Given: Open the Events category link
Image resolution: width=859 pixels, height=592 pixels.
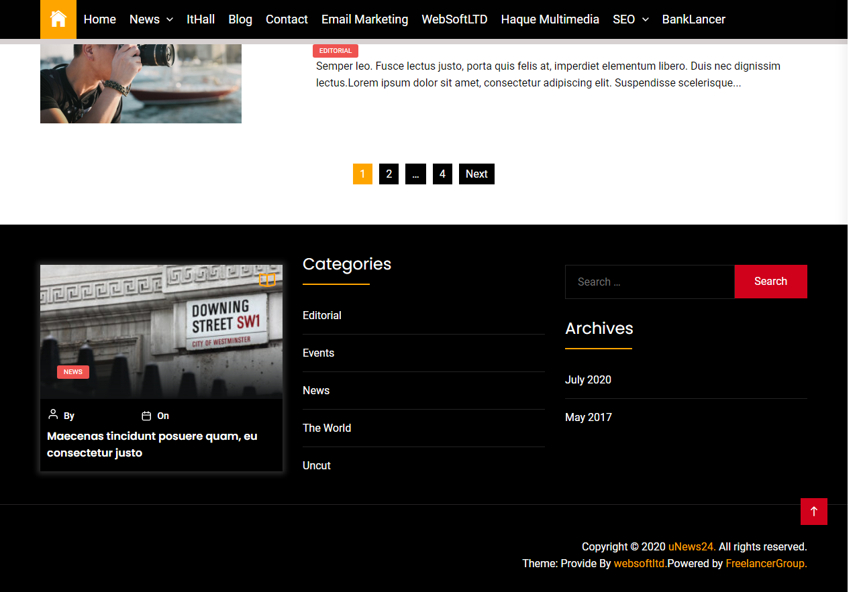Looking at the screenshot, I should tap(318, 353).
